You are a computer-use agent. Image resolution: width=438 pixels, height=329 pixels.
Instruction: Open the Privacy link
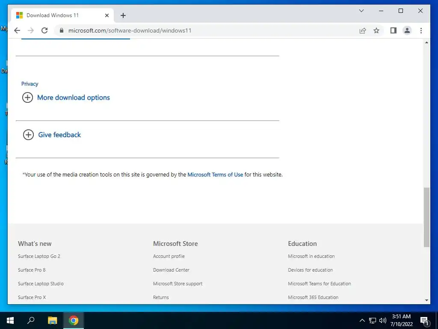(x=30, y=84)
